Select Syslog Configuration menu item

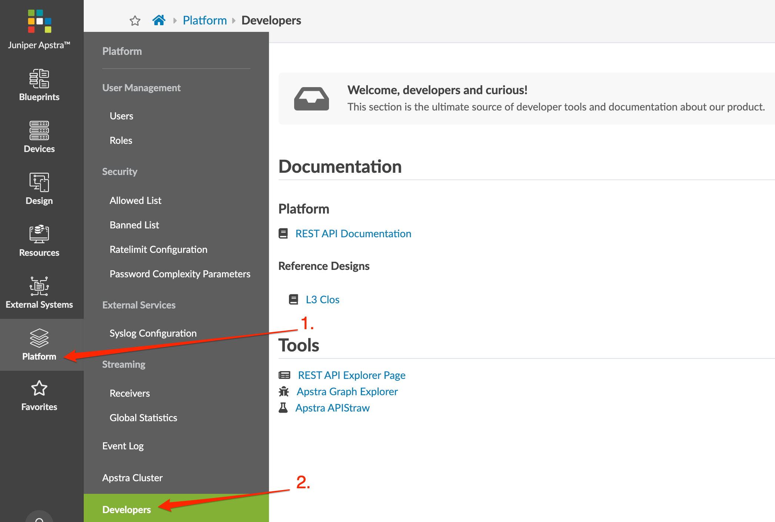(153, 333)
